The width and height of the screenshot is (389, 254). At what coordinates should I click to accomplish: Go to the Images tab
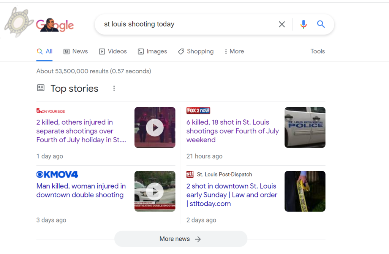[152, 51]
